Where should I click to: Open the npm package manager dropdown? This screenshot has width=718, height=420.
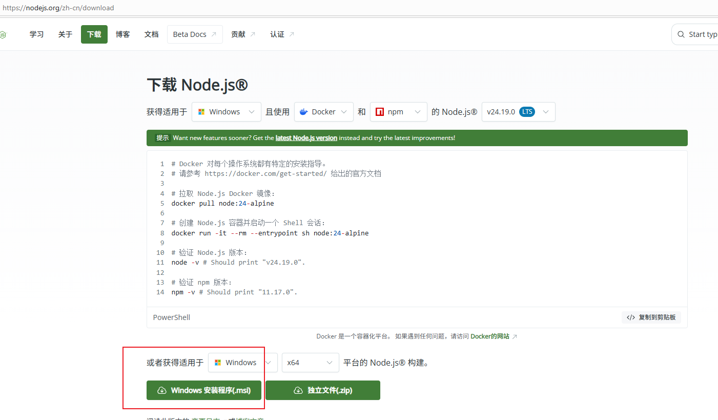[x=399, y=112]
